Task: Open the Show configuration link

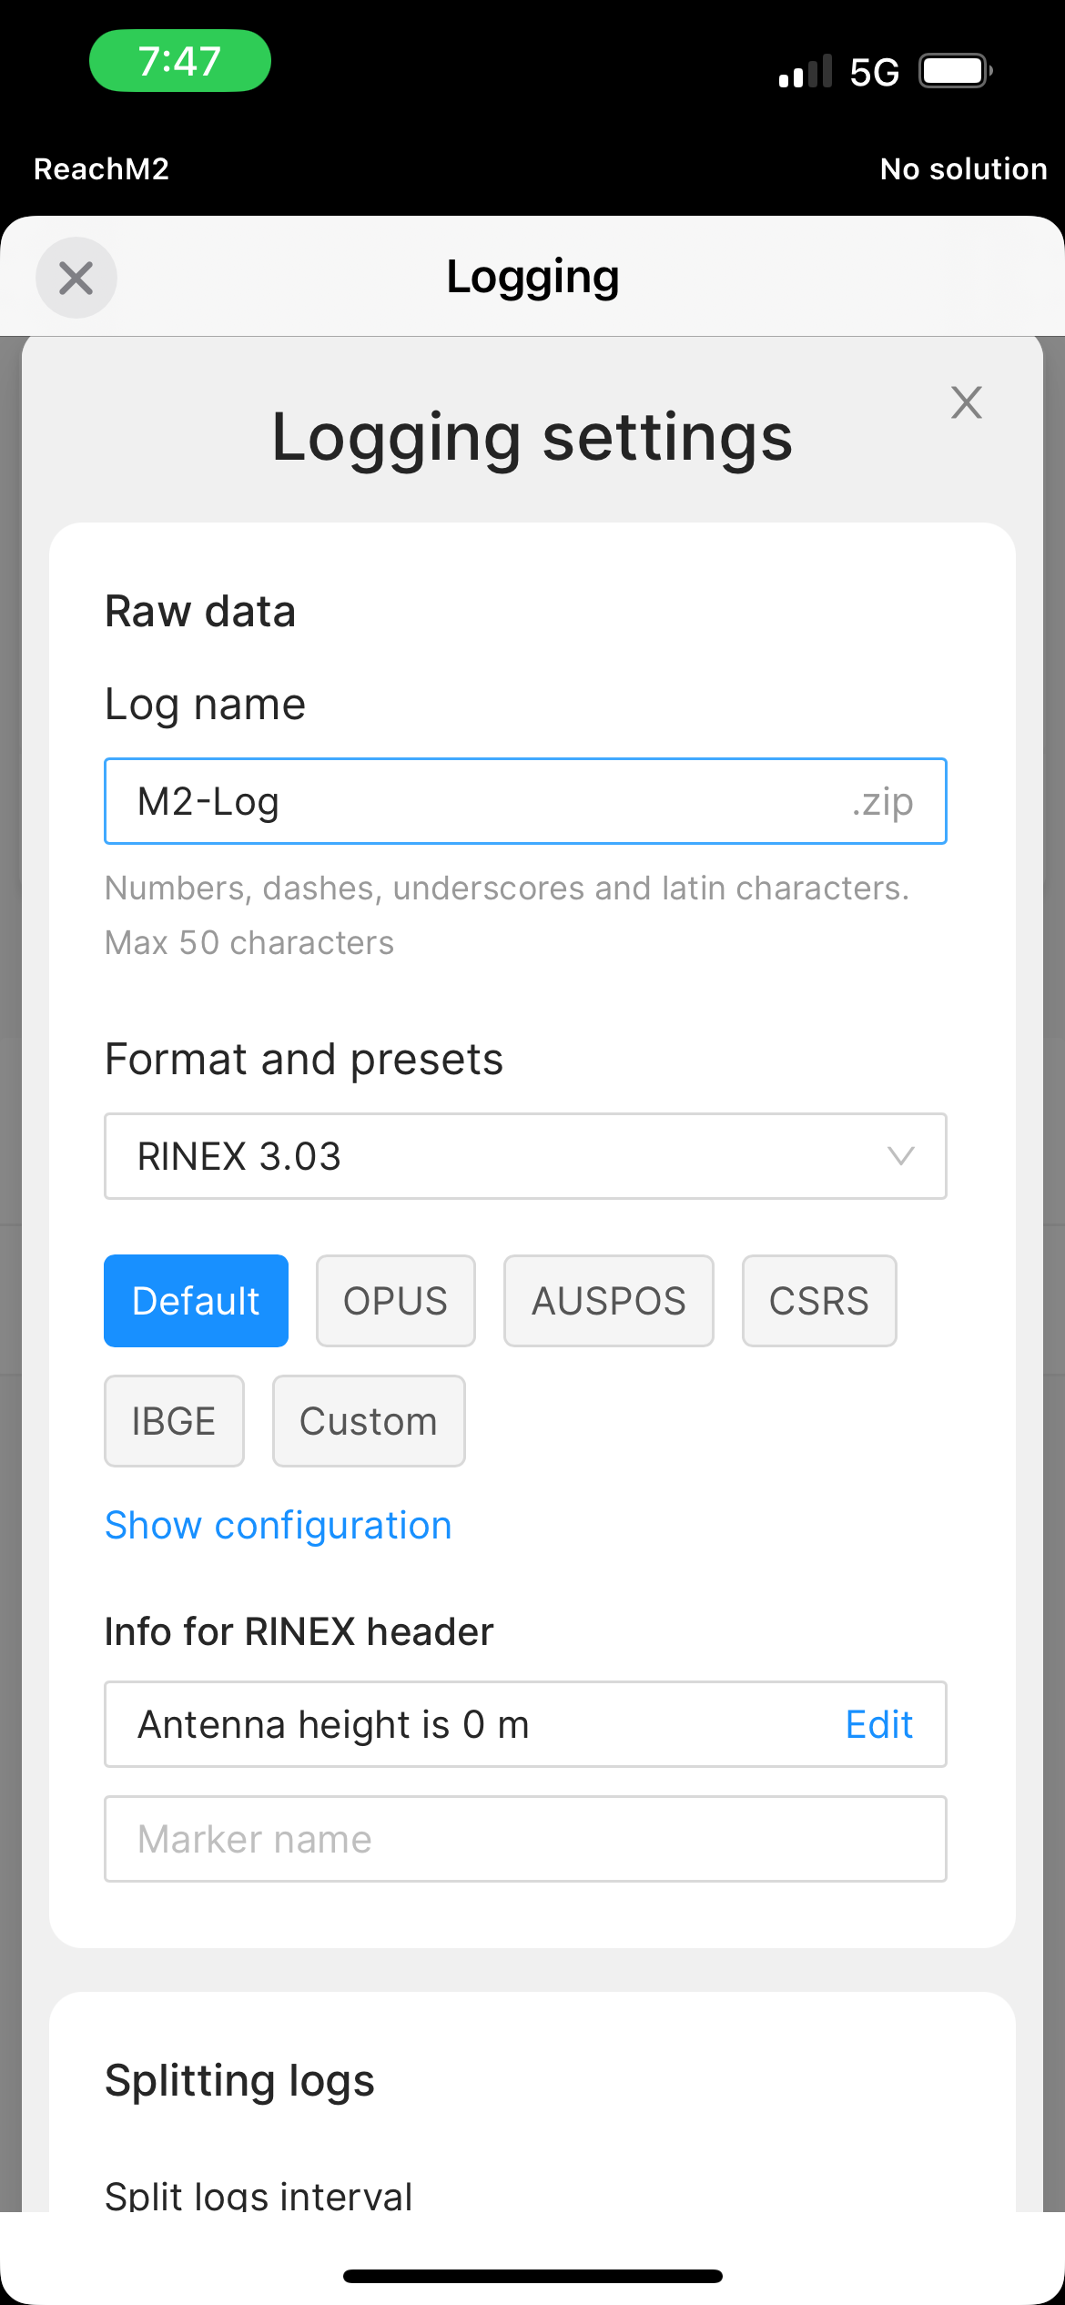Action: 279,1526
